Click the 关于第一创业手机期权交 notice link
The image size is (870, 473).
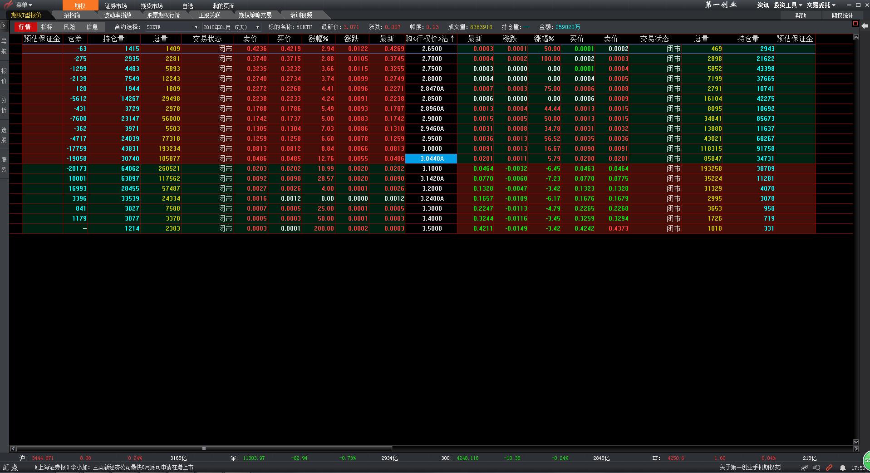751,468
